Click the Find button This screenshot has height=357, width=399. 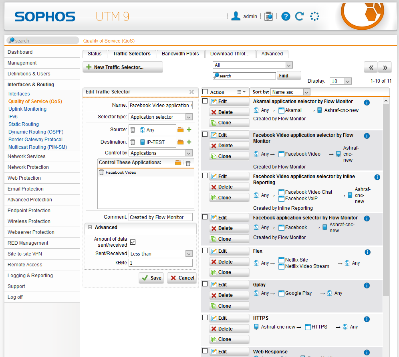(x=288, y=76)
